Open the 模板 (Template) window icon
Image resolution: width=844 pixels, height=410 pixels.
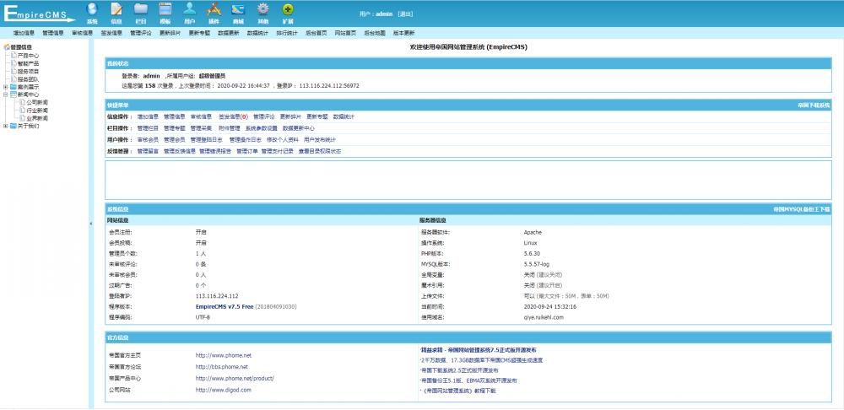(165, 9)
